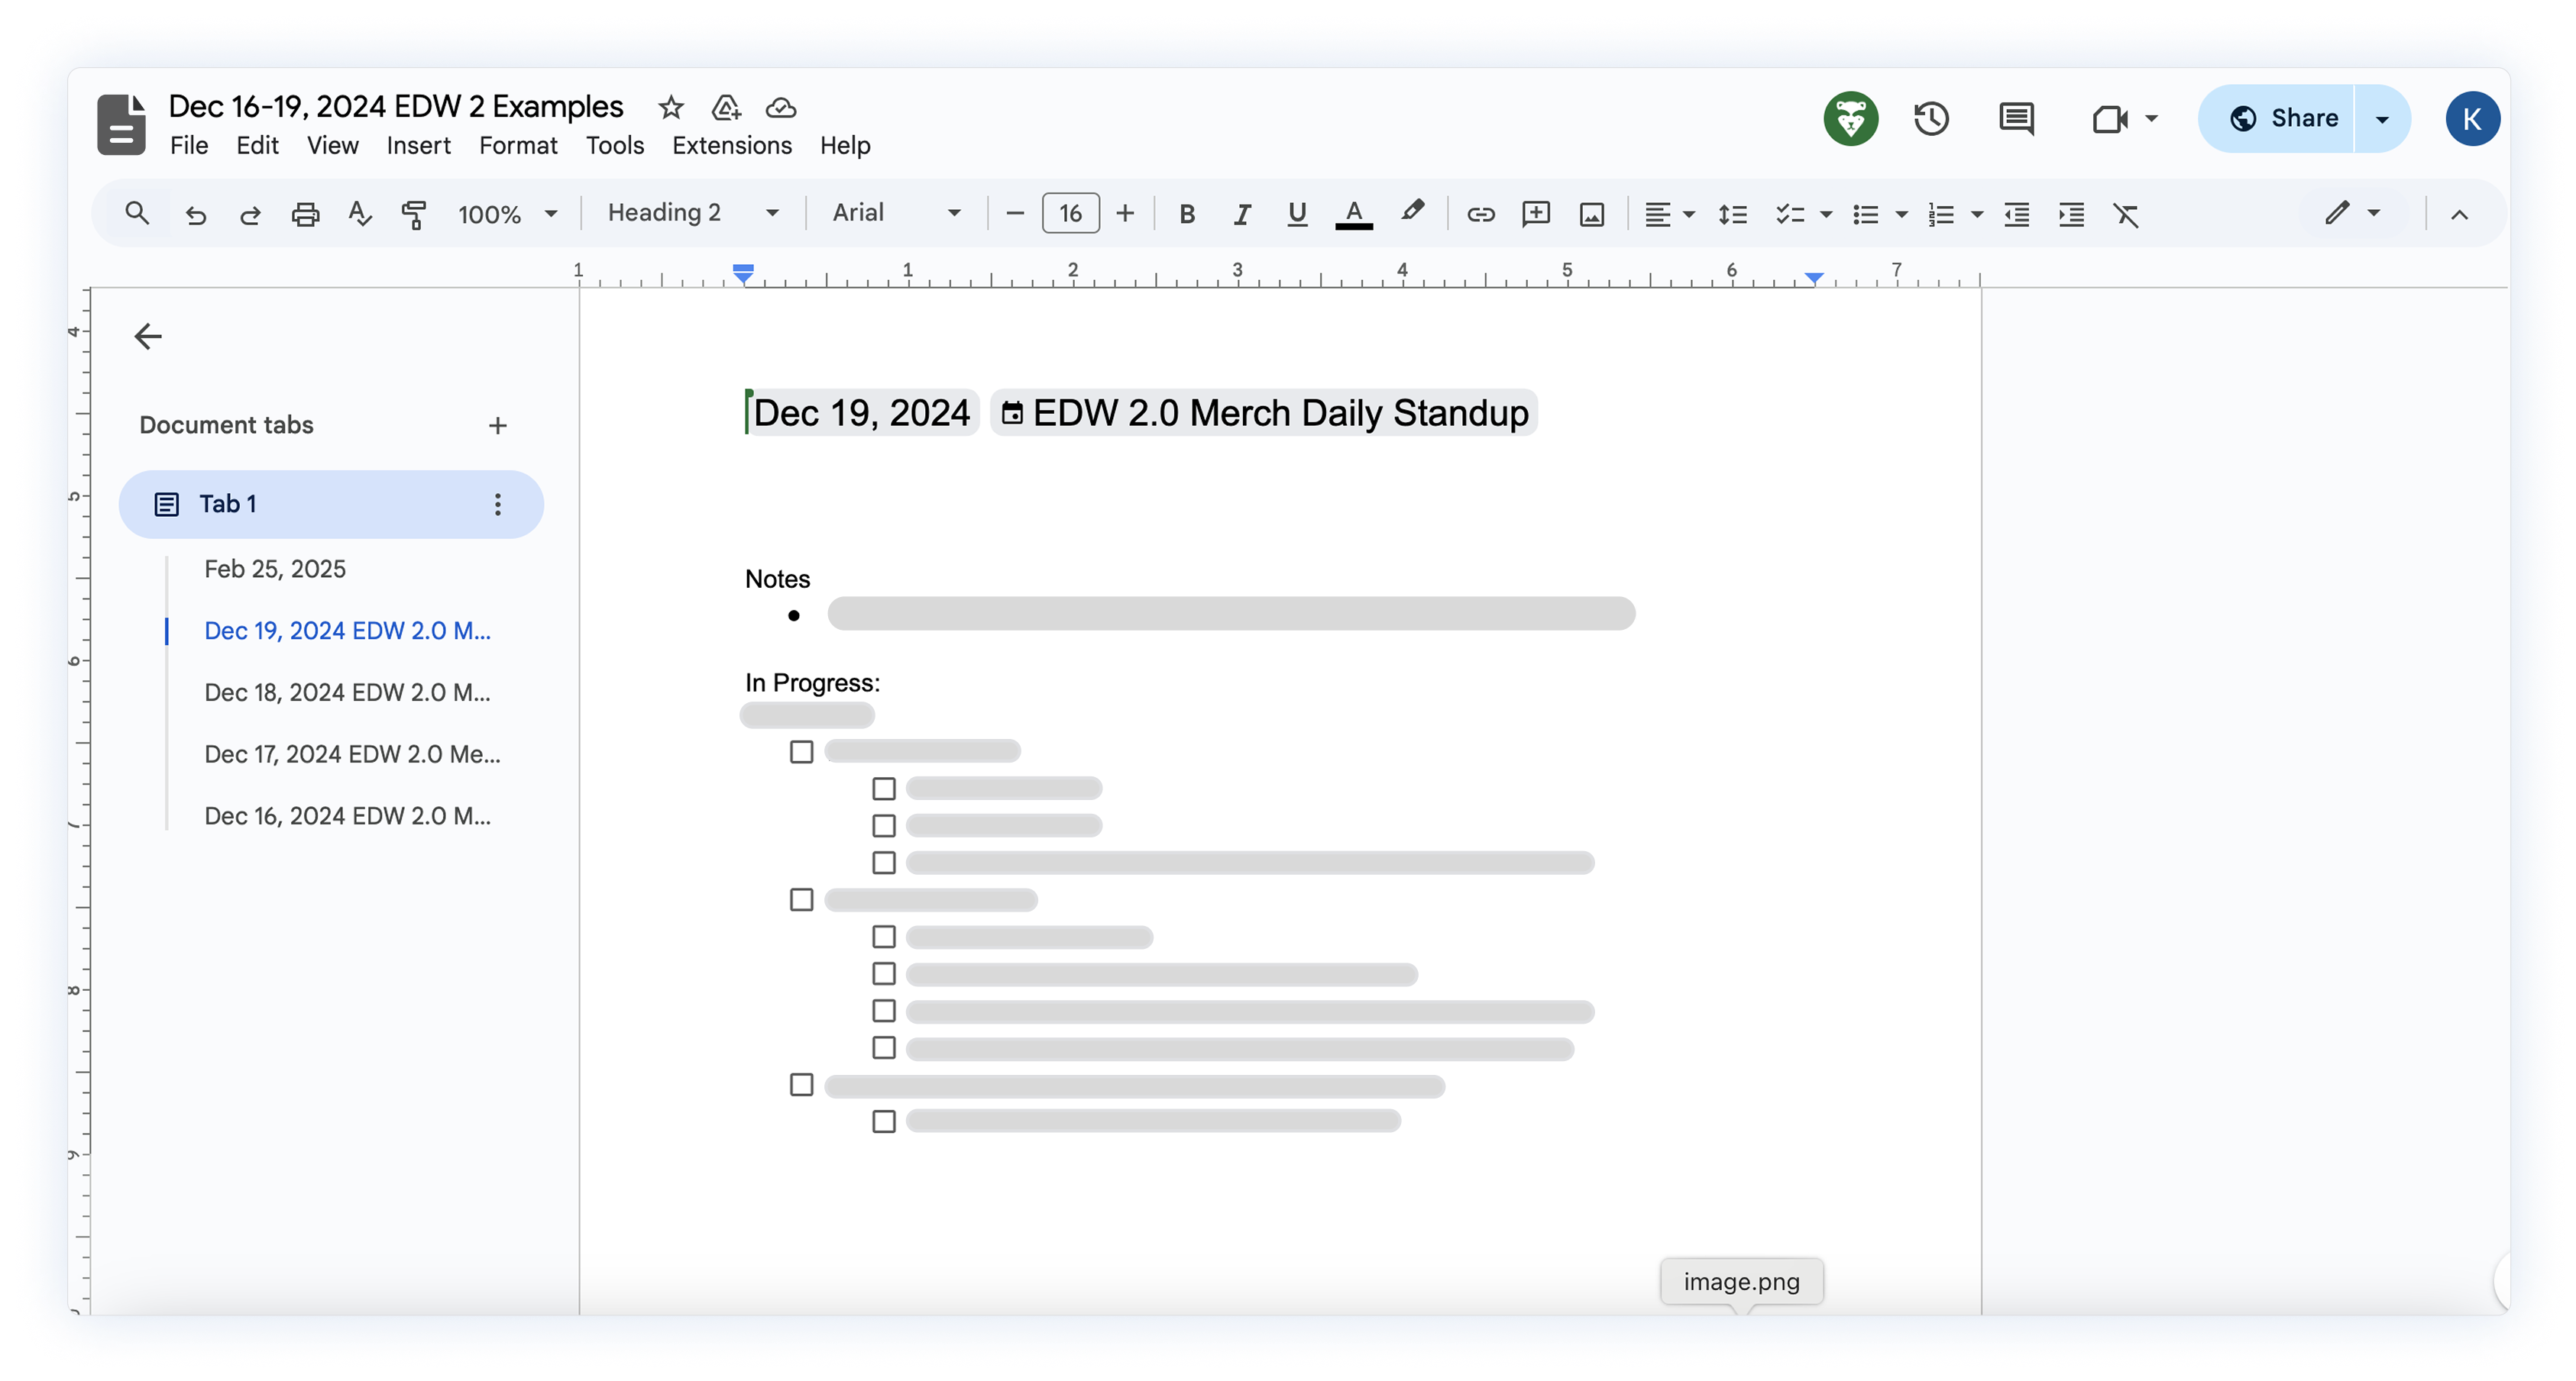Star this document
2576x1381 pixels.
[670, 107]
